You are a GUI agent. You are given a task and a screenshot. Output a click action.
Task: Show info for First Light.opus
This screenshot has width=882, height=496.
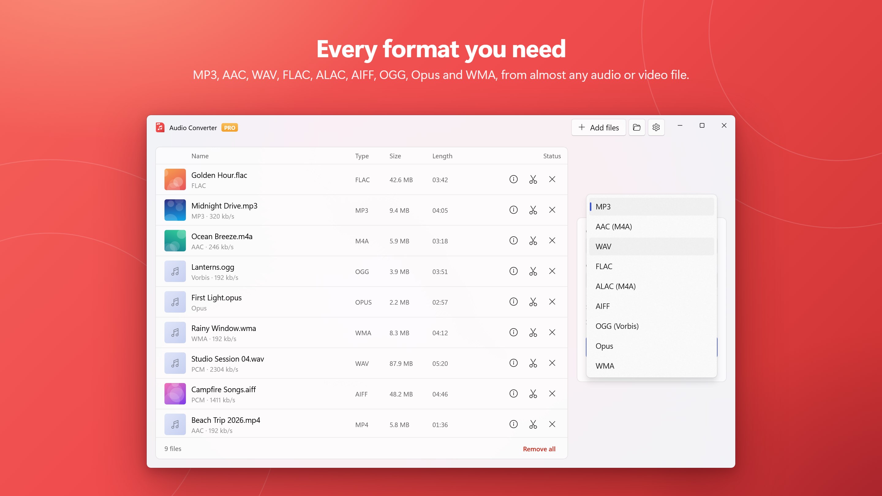pyautogui.click(x=513, y=302)
